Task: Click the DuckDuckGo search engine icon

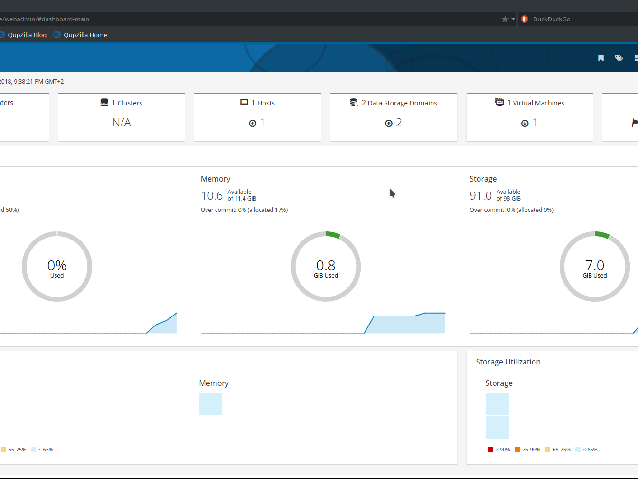Action: (525, 19)
